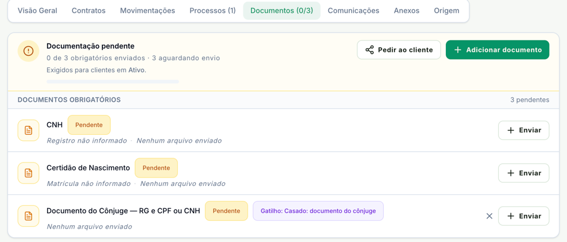Send the CNH document with Enviar
This screenshot has width=567, height=242.
tap(524, 131)
